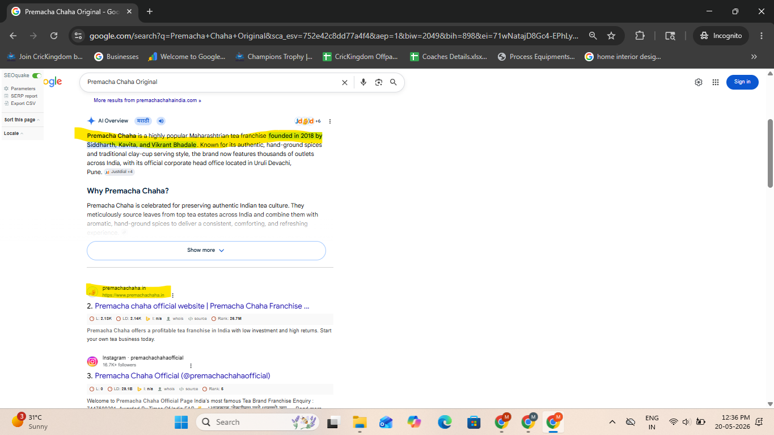Open search by image camera icon
774x435 pixels.
pyautogui.click(x=379, y=82)
